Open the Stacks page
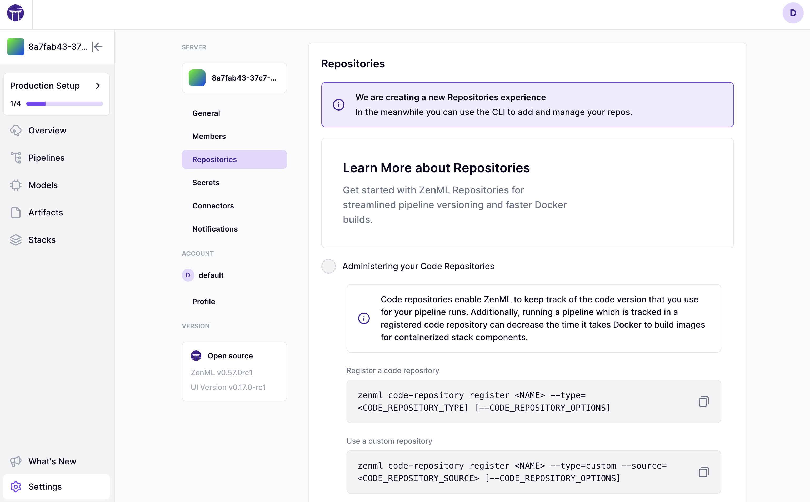Viewport: 810px width, 502px height. [42, 240]
